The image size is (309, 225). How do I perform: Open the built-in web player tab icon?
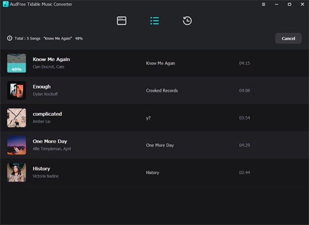(x=121, y=21)
